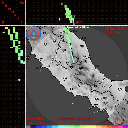Click the date '22 Dec 2010'

click(114, 29)
